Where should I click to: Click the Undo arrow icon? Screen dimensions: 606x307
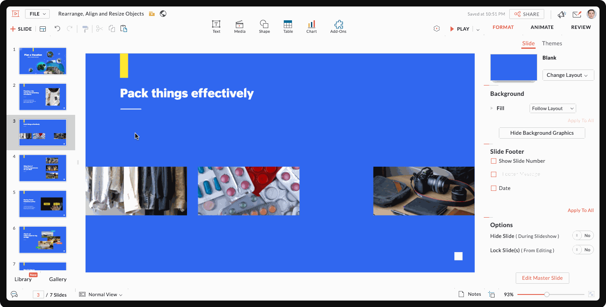(57, 28)
